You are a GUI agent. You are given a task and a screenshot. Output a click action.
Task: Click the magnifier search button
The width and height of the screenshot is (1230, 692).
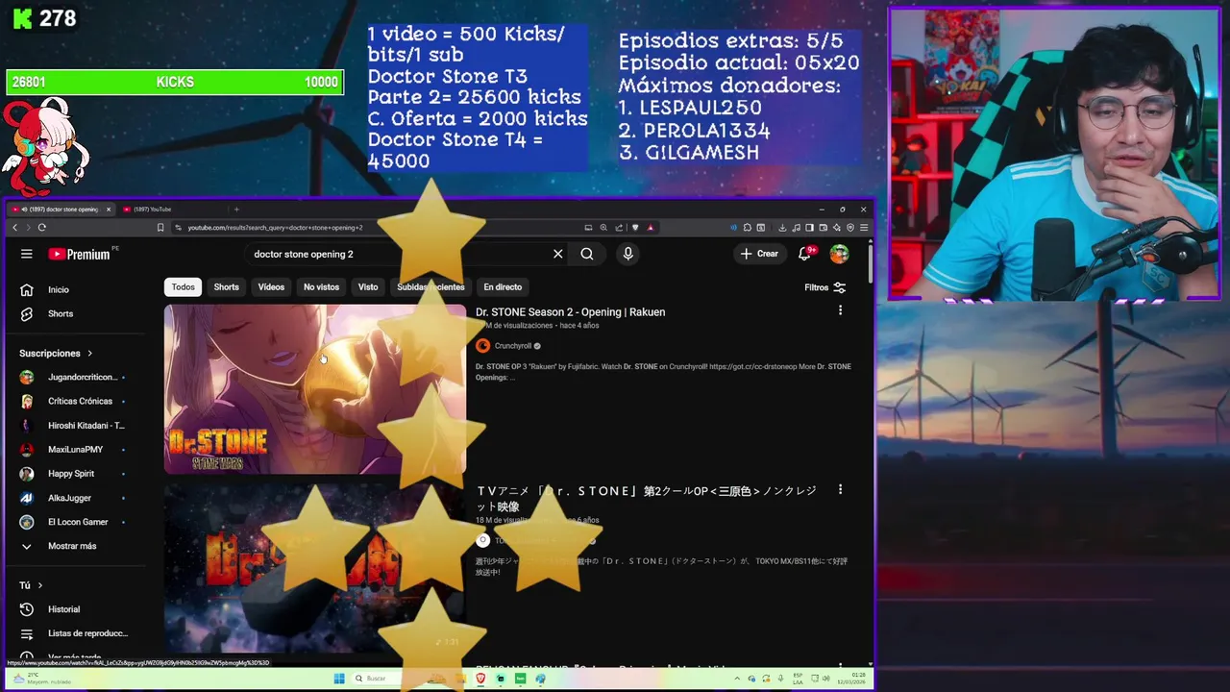point(587,254)
